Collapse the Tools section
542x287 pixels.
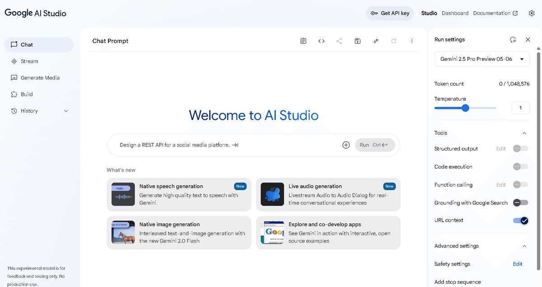(524, 133)
